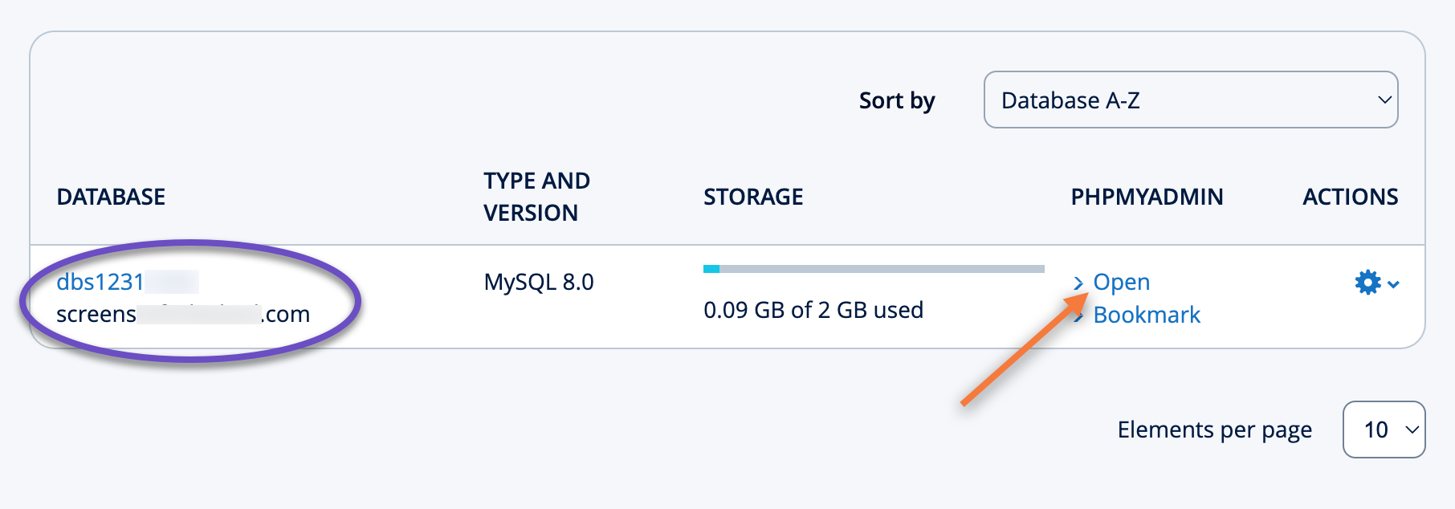Expand the gear menu for database actions
This screenshot has height=509, width=1455.
point(1369,282)
